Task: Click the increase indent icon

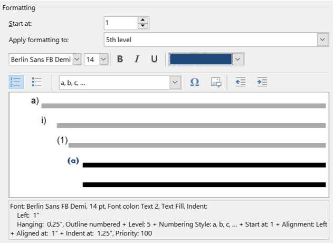Action: pyautogui.click(x=262, y=82)
